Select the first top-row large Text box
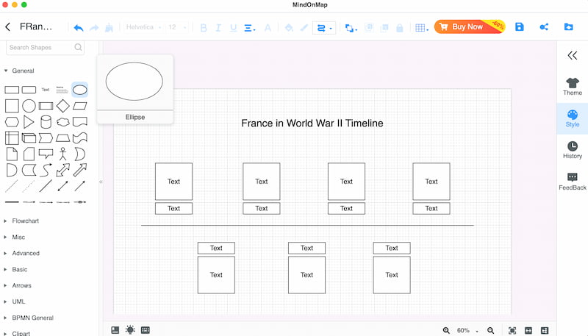Screen dimensions: 588x336 click(x=173, y=182)
